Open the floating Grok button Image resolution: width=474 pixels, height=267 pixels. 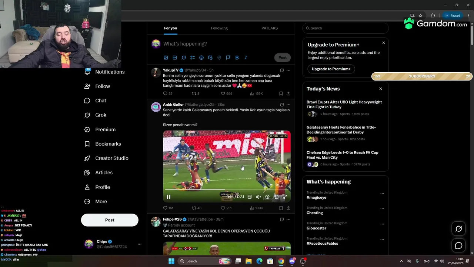coord(459,229)
